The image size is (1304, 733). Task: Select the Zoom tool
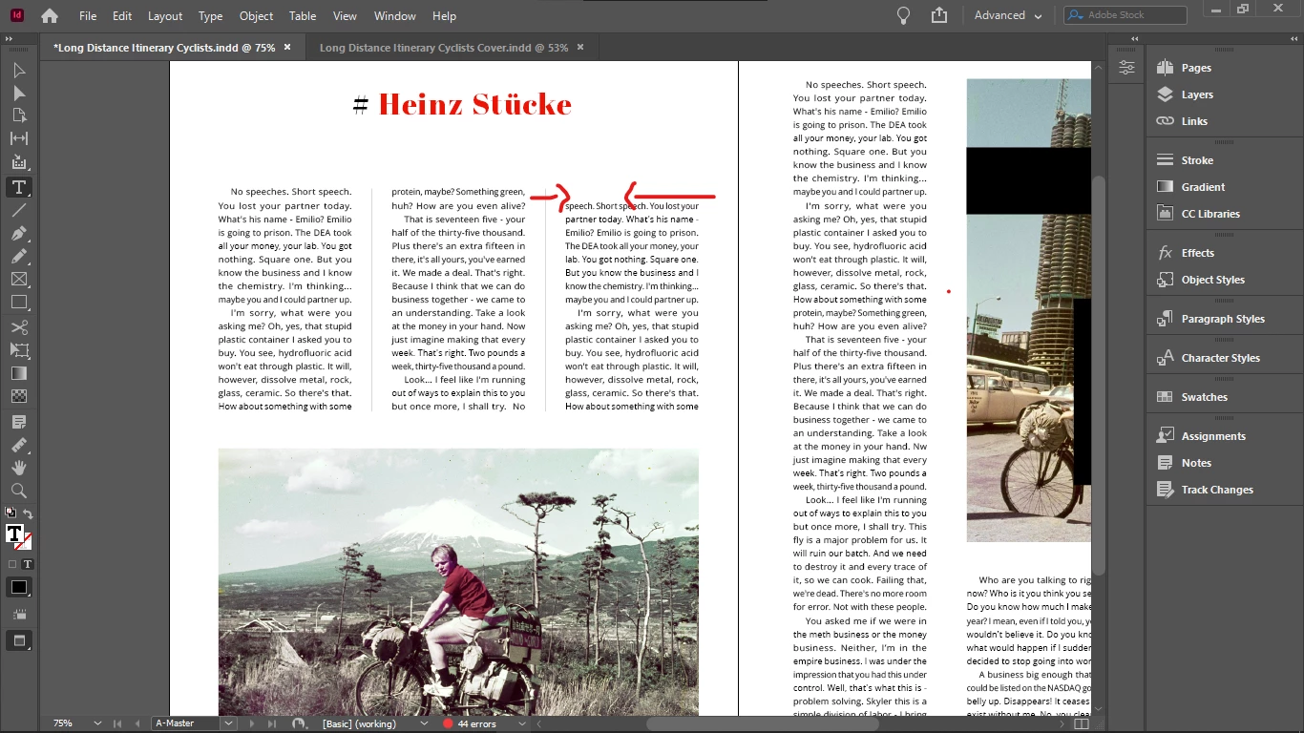click(19, 491)
